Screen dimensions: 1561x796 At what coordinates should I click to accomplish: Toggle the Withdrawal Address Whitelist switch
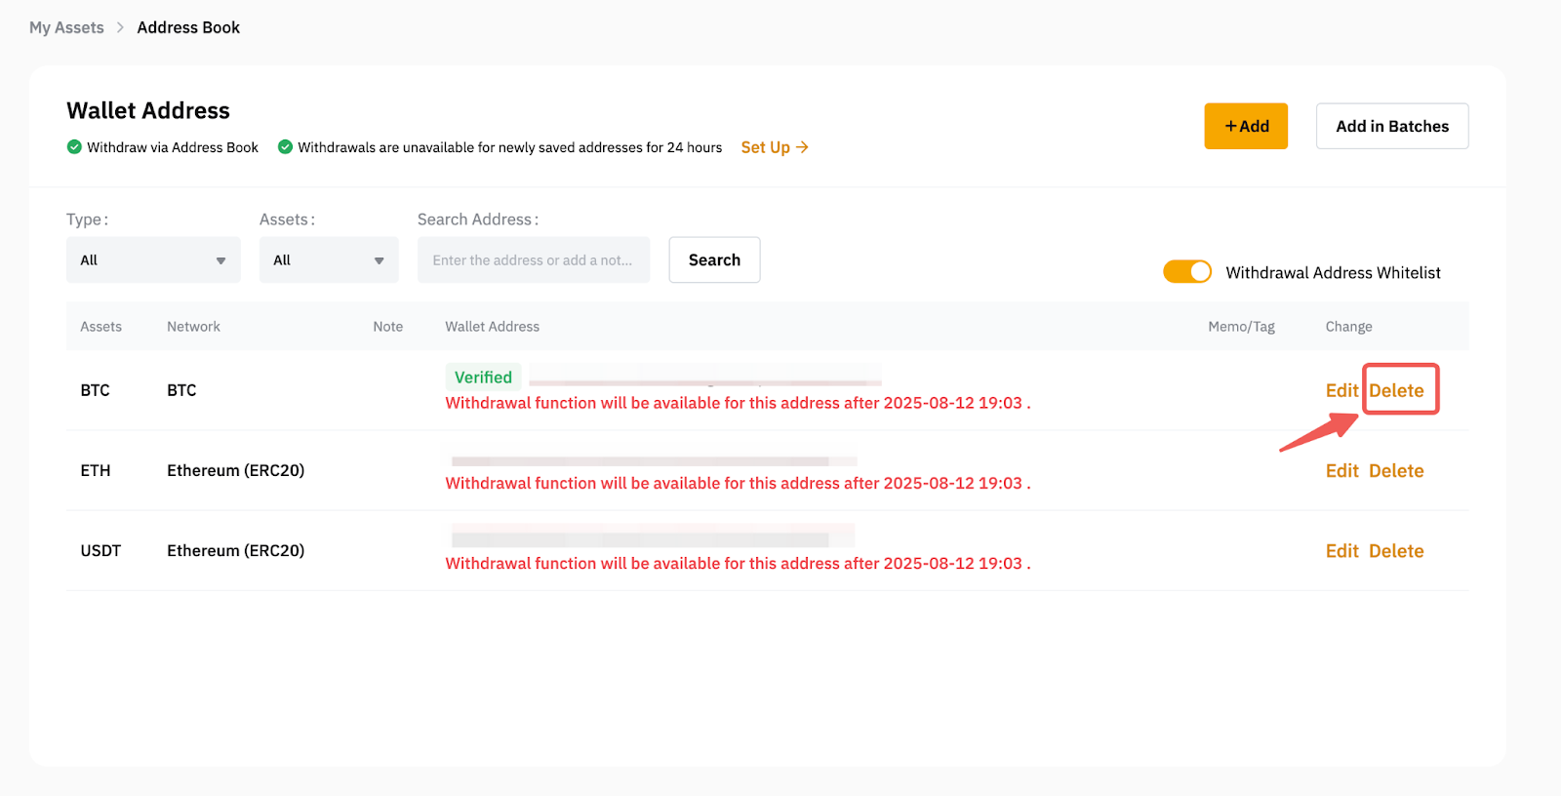(x=1186, y=272)
